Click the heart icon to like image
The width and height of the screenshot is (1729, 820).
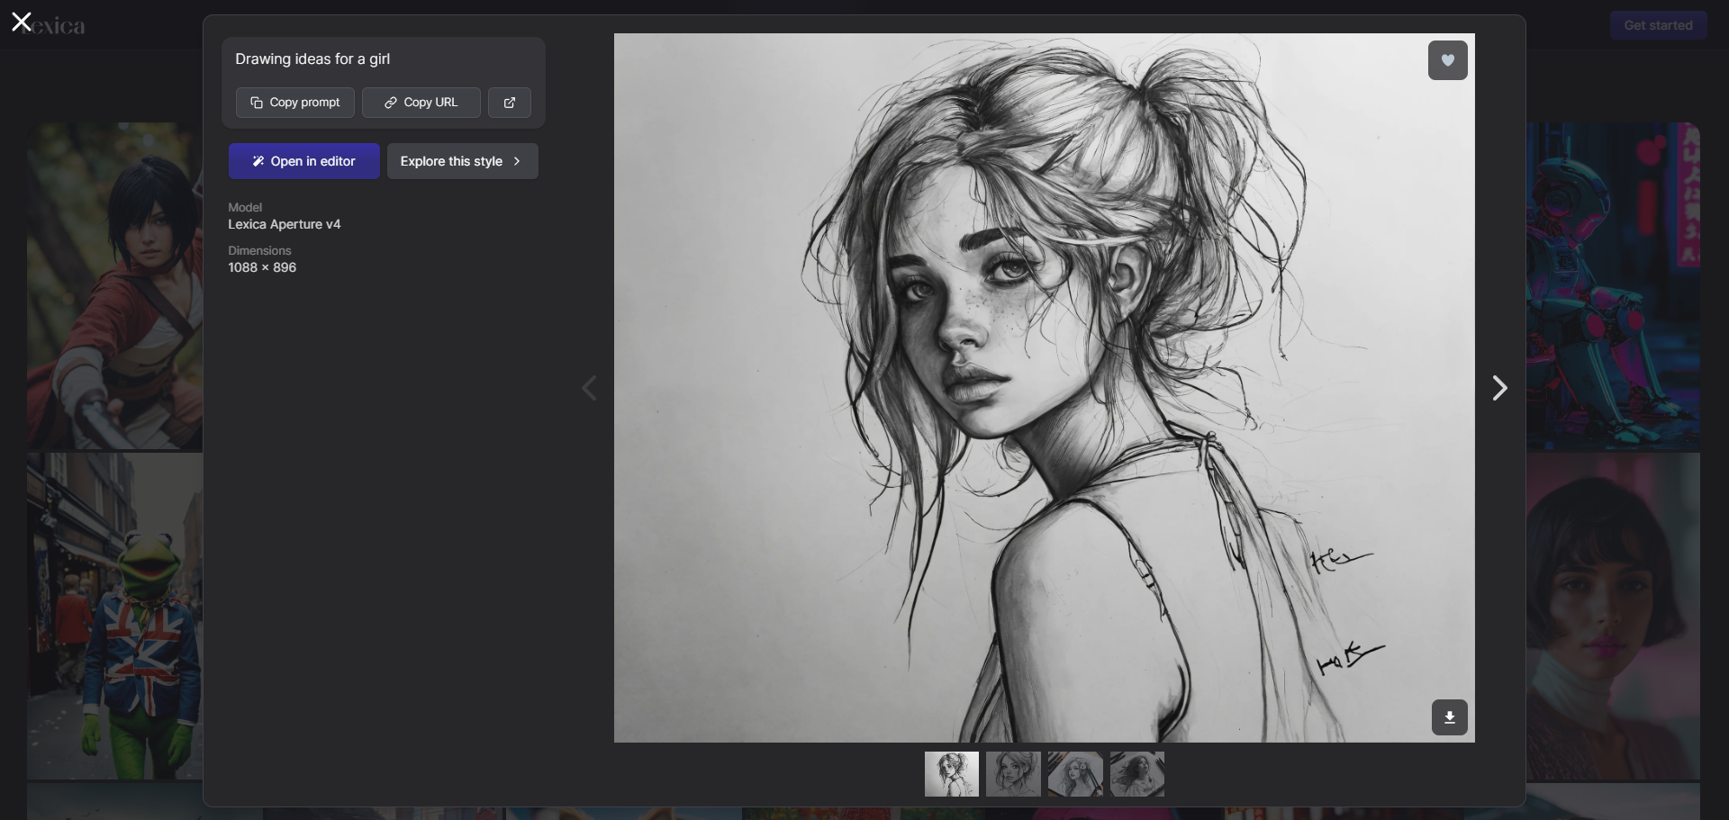[x=1447, y=60]
